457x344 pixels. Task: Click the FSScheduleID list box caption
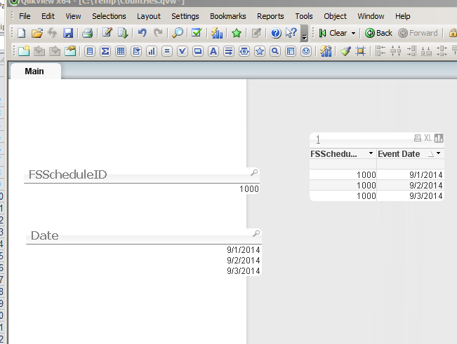click(x=67, y=174)
